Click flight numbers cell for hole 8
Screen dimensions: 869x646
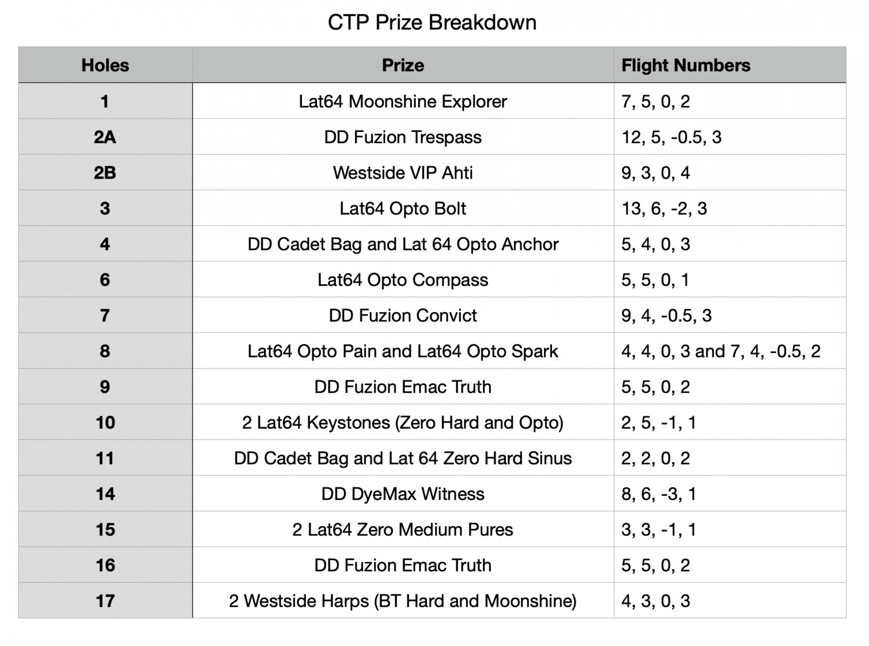(x=720, y=351)
